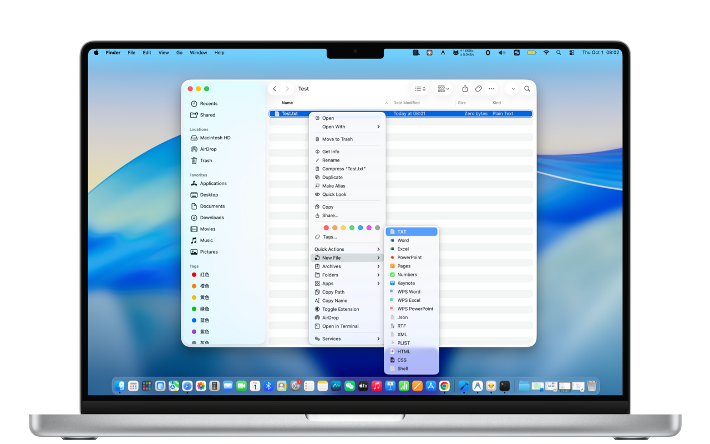Viewport: 710px width, 444px height.
Task: Choose Excel from the New File submenu
Action: pyautogui.click(x=412, y=249)
